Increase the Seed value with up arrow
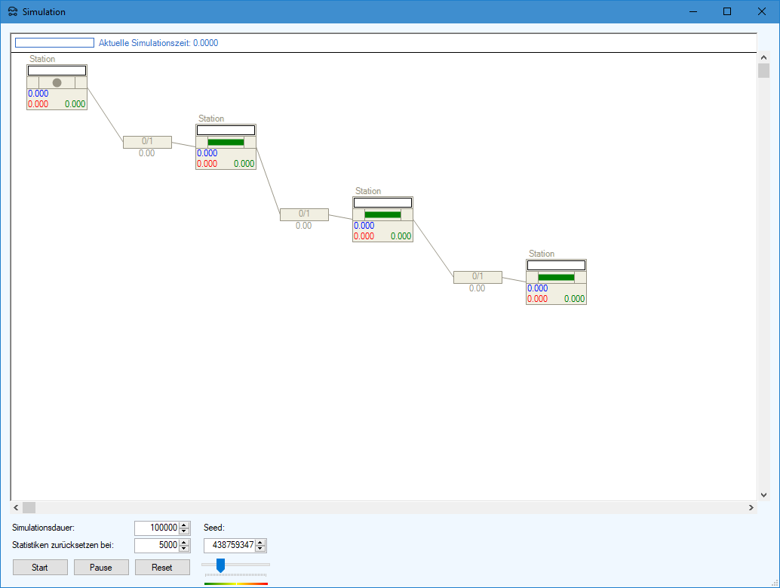Viewport: 780px width, 588px height. (261, 542)
